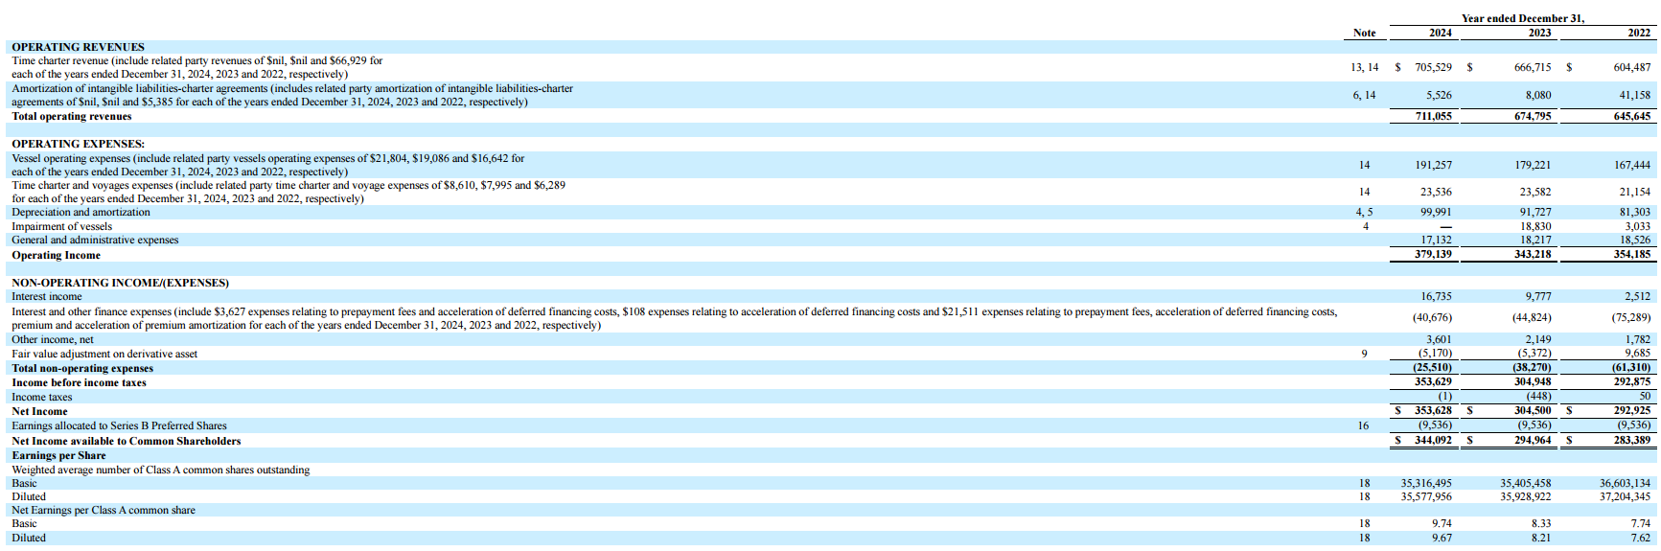Click operating income value 354,185

(x=1632, y=254)
